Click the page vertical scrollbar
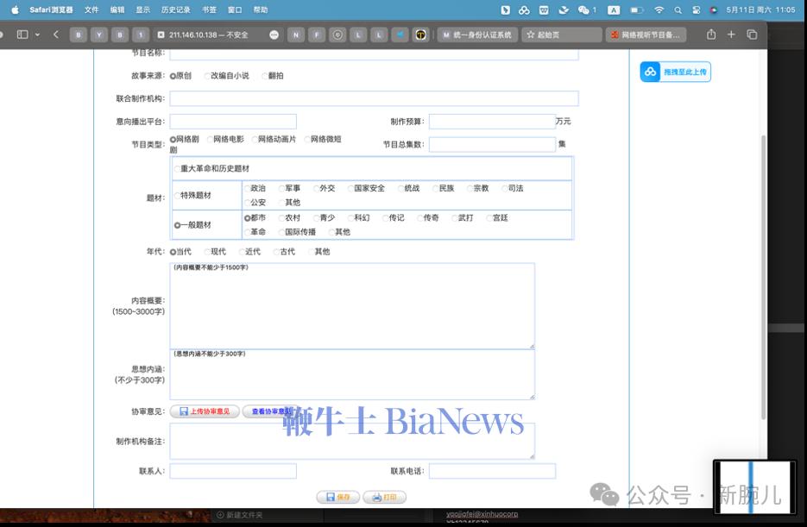This screenshot has width=807, height=527. (x=763, y=278)
